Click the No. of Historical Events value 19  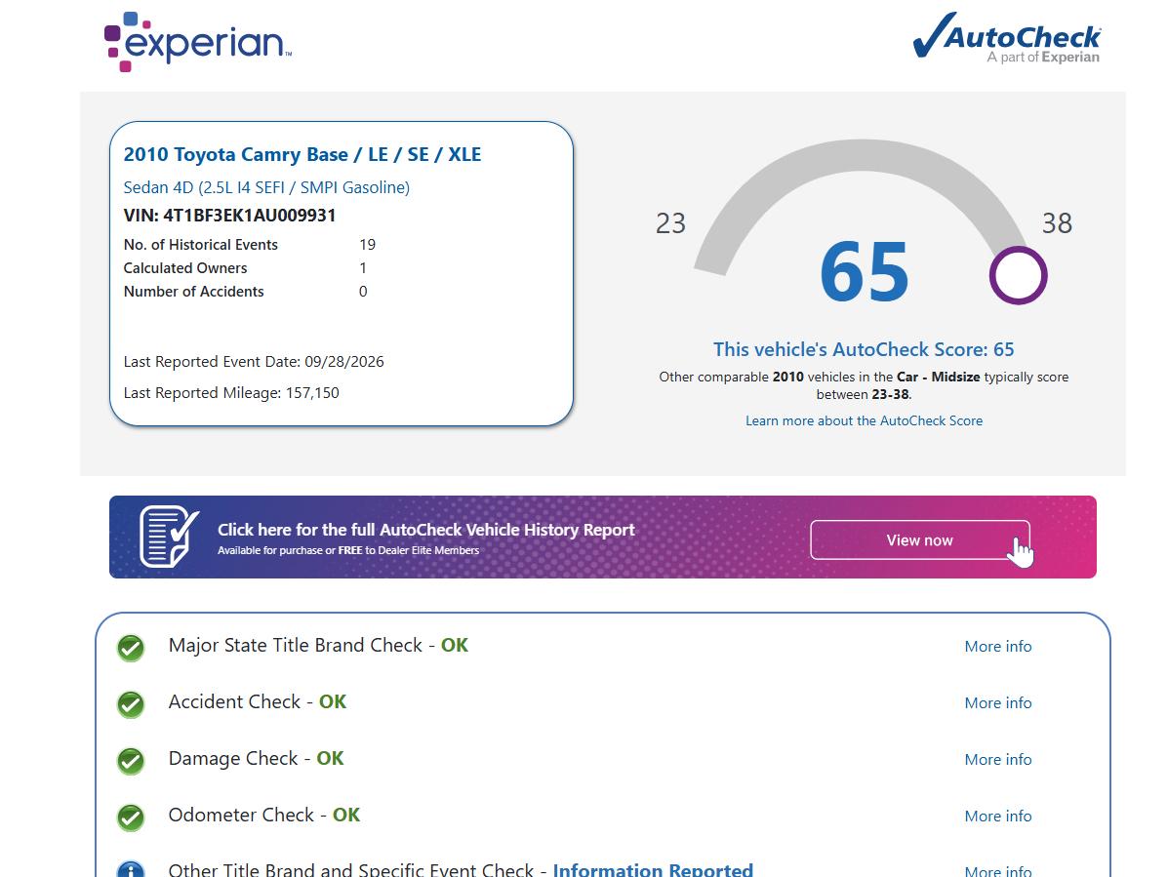367,245
